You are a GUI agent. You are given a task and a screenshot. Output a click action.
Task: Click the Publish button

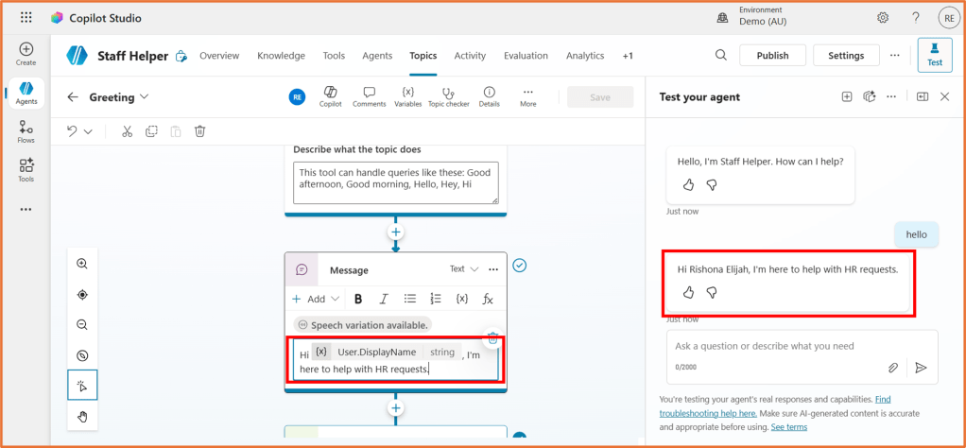point(772,56)
